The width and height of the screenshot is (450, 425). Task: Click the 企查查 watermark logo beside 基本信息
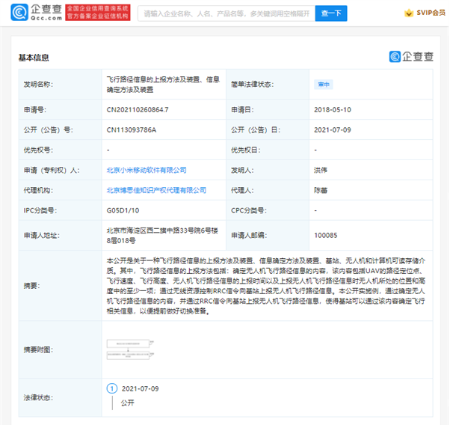pyautogui.click(x=410, y=57)
